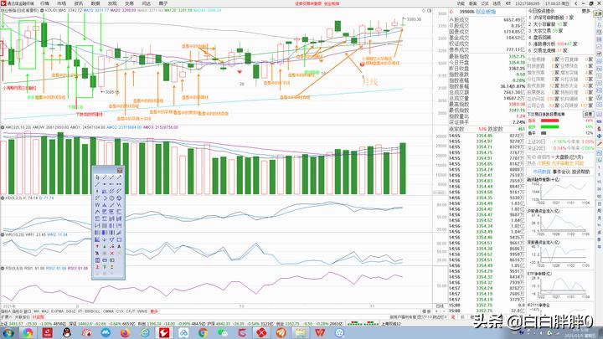Open the 深股通资金流入 mini chart
The height and width of the screenshot is (339, 603).
pyautogui.click(x=561, y=254)
